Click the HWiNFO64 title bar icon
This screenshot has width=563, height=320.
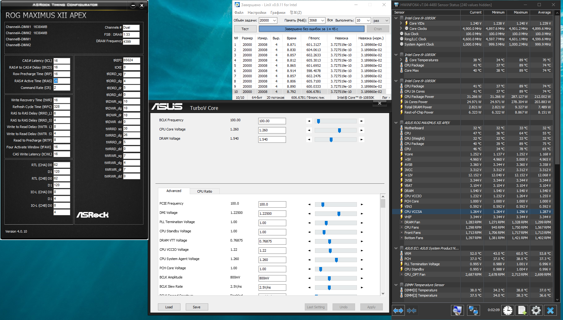(396, 5)
